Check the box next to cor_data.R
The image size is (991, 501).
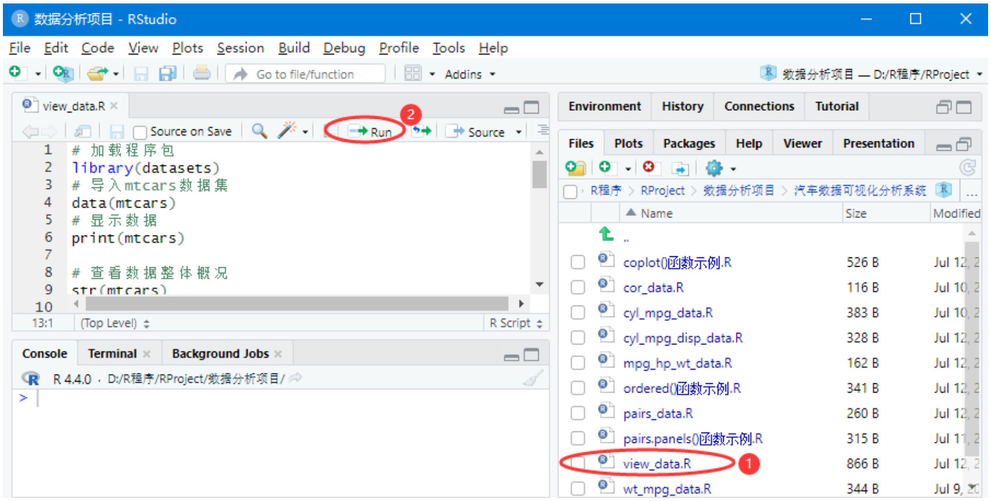pyautogui.click(x=578, y=288)
